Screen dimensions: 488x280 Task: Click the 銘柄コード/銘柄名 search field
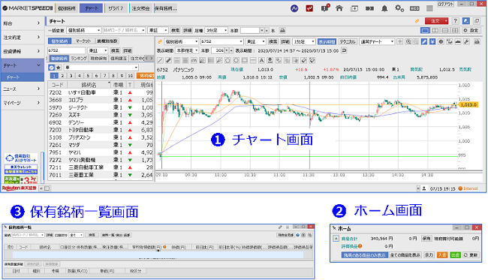[124, 30]
